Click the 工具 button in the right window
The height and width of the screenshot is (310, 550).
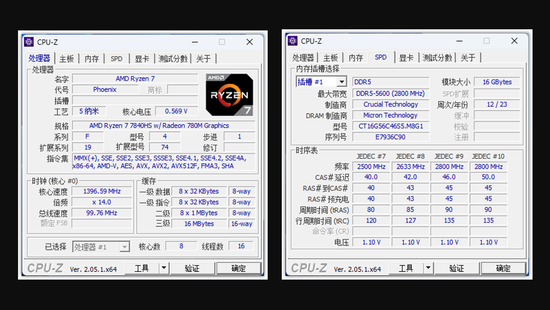click(406, 268)
